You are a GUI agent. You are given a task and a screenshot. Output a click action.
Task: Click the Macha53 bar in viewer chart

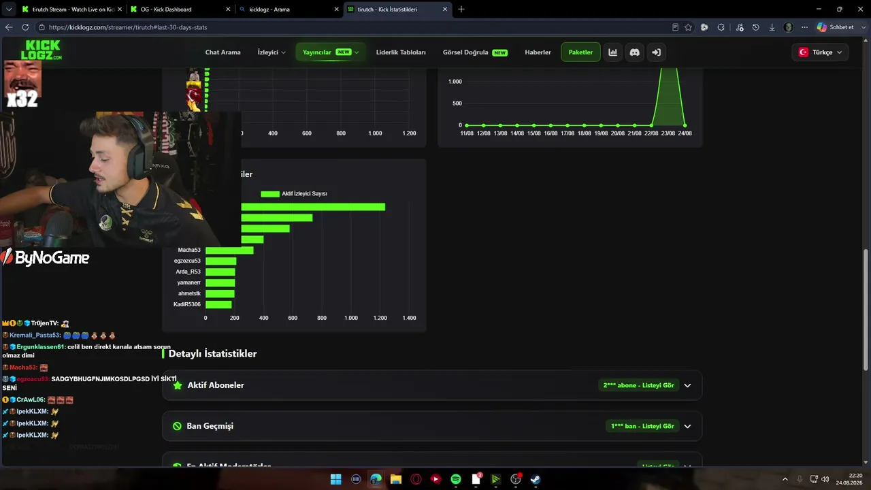coord(229,250)
